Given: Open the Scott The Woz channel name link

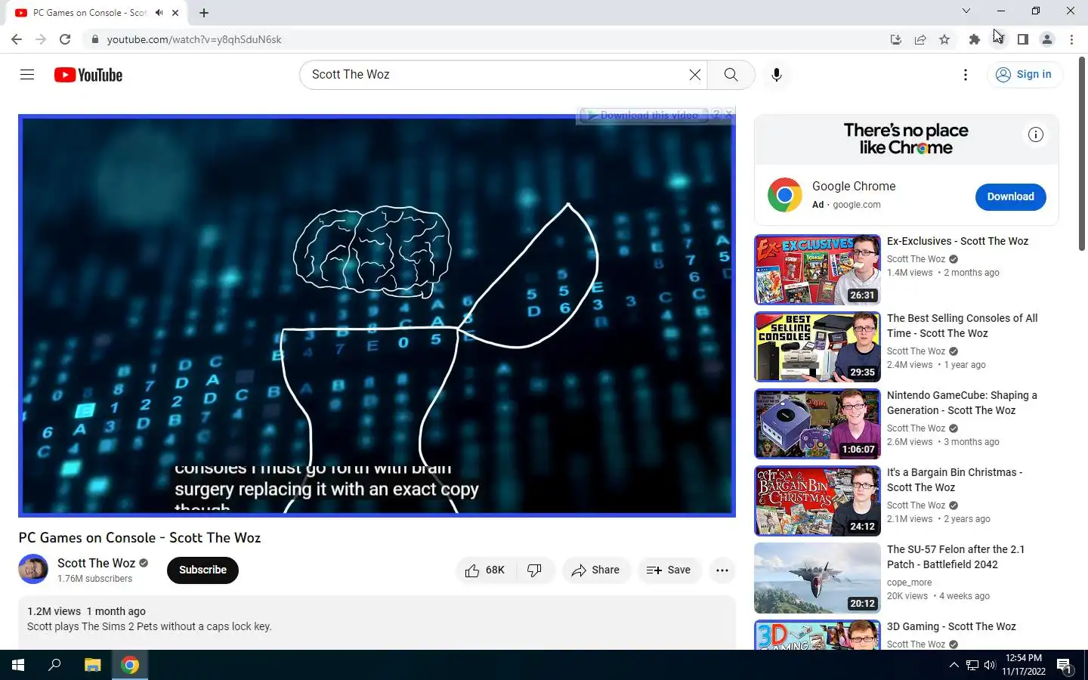Looking at the screenshot, I should [96, 564].
